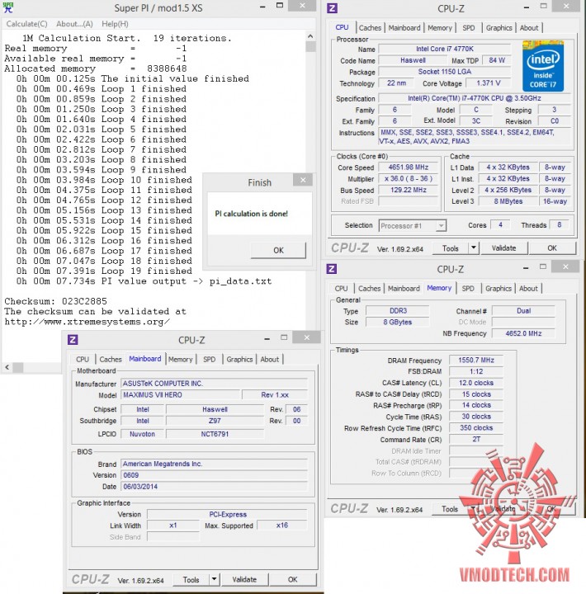The height and width of the screenshot is (594, 586).
Task: Click the CAS# Latency 12.0 clocks value
Action: tap(476, 383)
